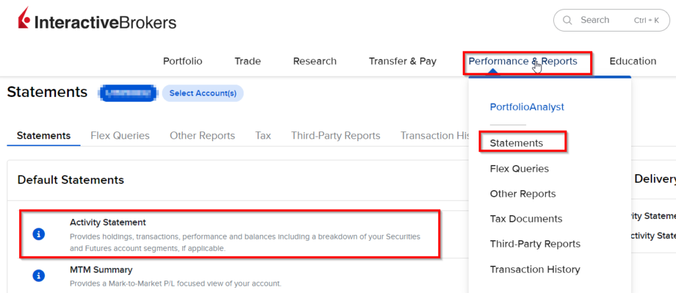Switch to the Third-Party Reports tab
The width and height of the screenshot is (676, 293).
(x=335, y=136)
